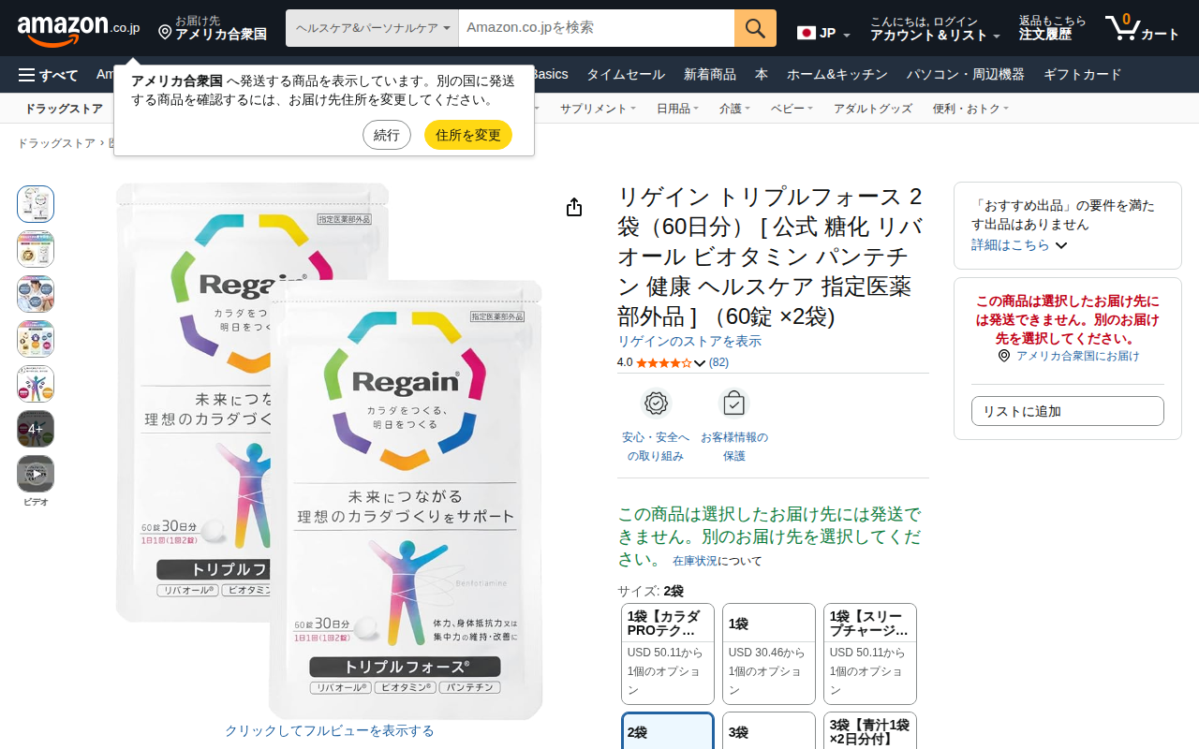Viewport: 1199px width, 749px height.
Task: Open the 便利・おトク category dropdown
Action: tap(970, 109)
